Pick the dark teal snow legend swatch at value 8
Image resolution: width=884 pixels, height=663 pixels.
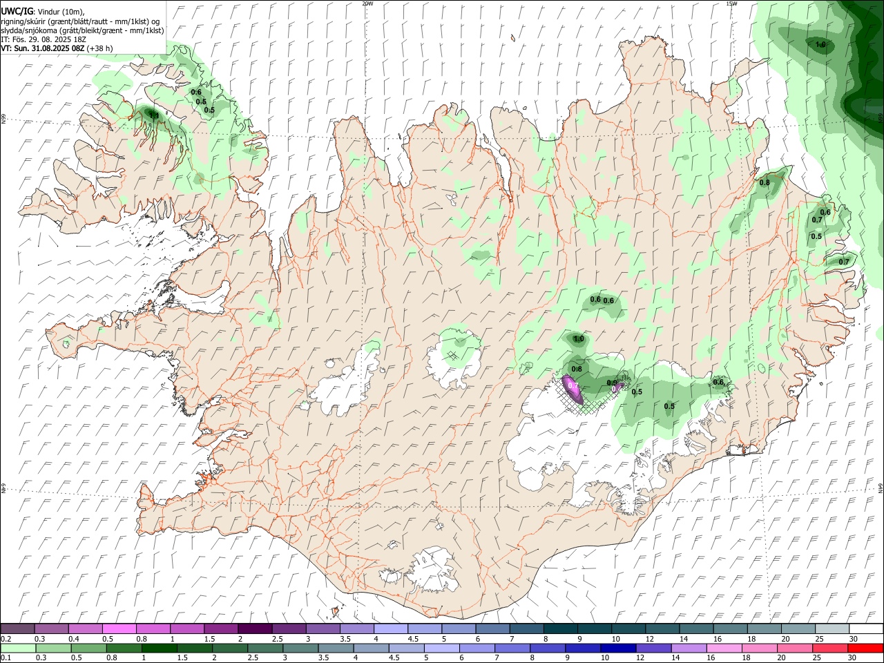[560, 629]
